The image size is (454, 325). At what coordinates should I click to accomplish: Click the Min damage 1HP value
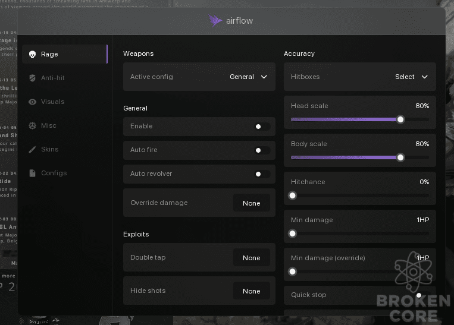(422, 220)
